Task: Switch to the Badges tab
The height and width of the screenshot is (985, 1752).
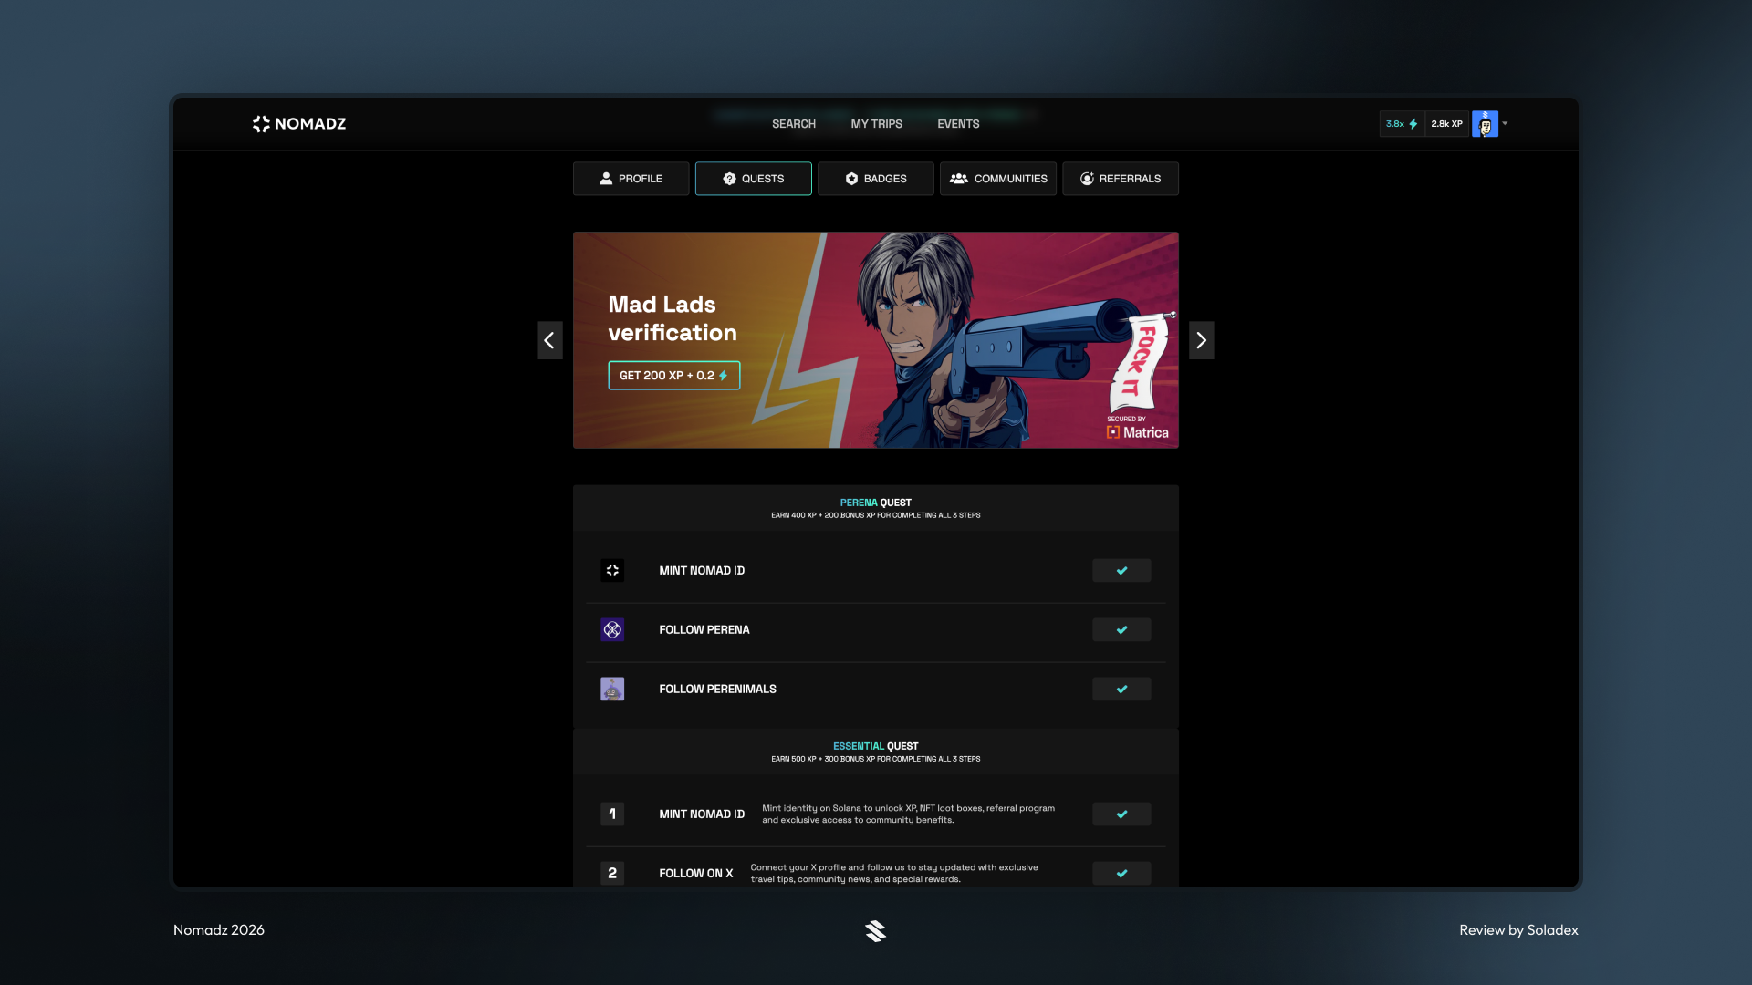Action: pyautogui.click(x=875, y=179)
